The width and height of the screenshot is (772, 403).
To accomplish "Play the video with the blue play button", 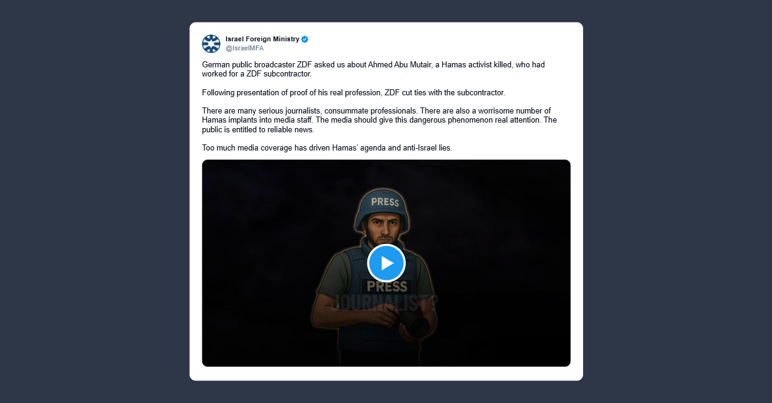I will (x=386, y=263).
